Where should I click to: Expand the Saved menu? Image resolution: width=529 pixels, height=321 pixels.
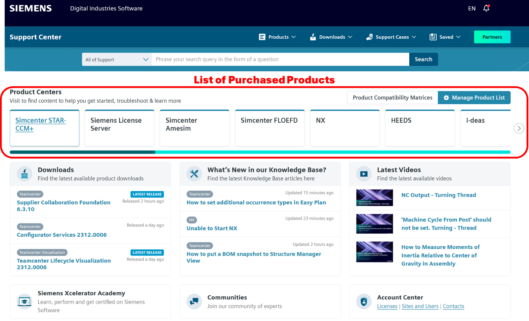tap(445, 37)
